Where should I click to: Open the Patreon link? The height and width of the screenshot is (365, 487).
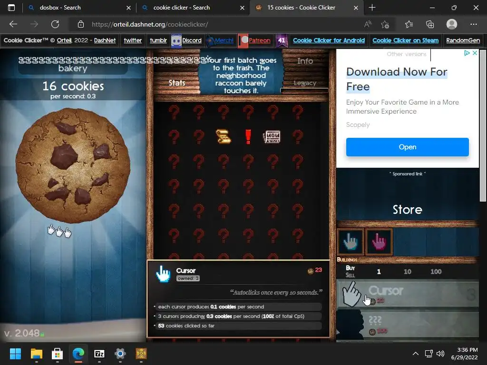pyautogui.click(x=259, y=40)
